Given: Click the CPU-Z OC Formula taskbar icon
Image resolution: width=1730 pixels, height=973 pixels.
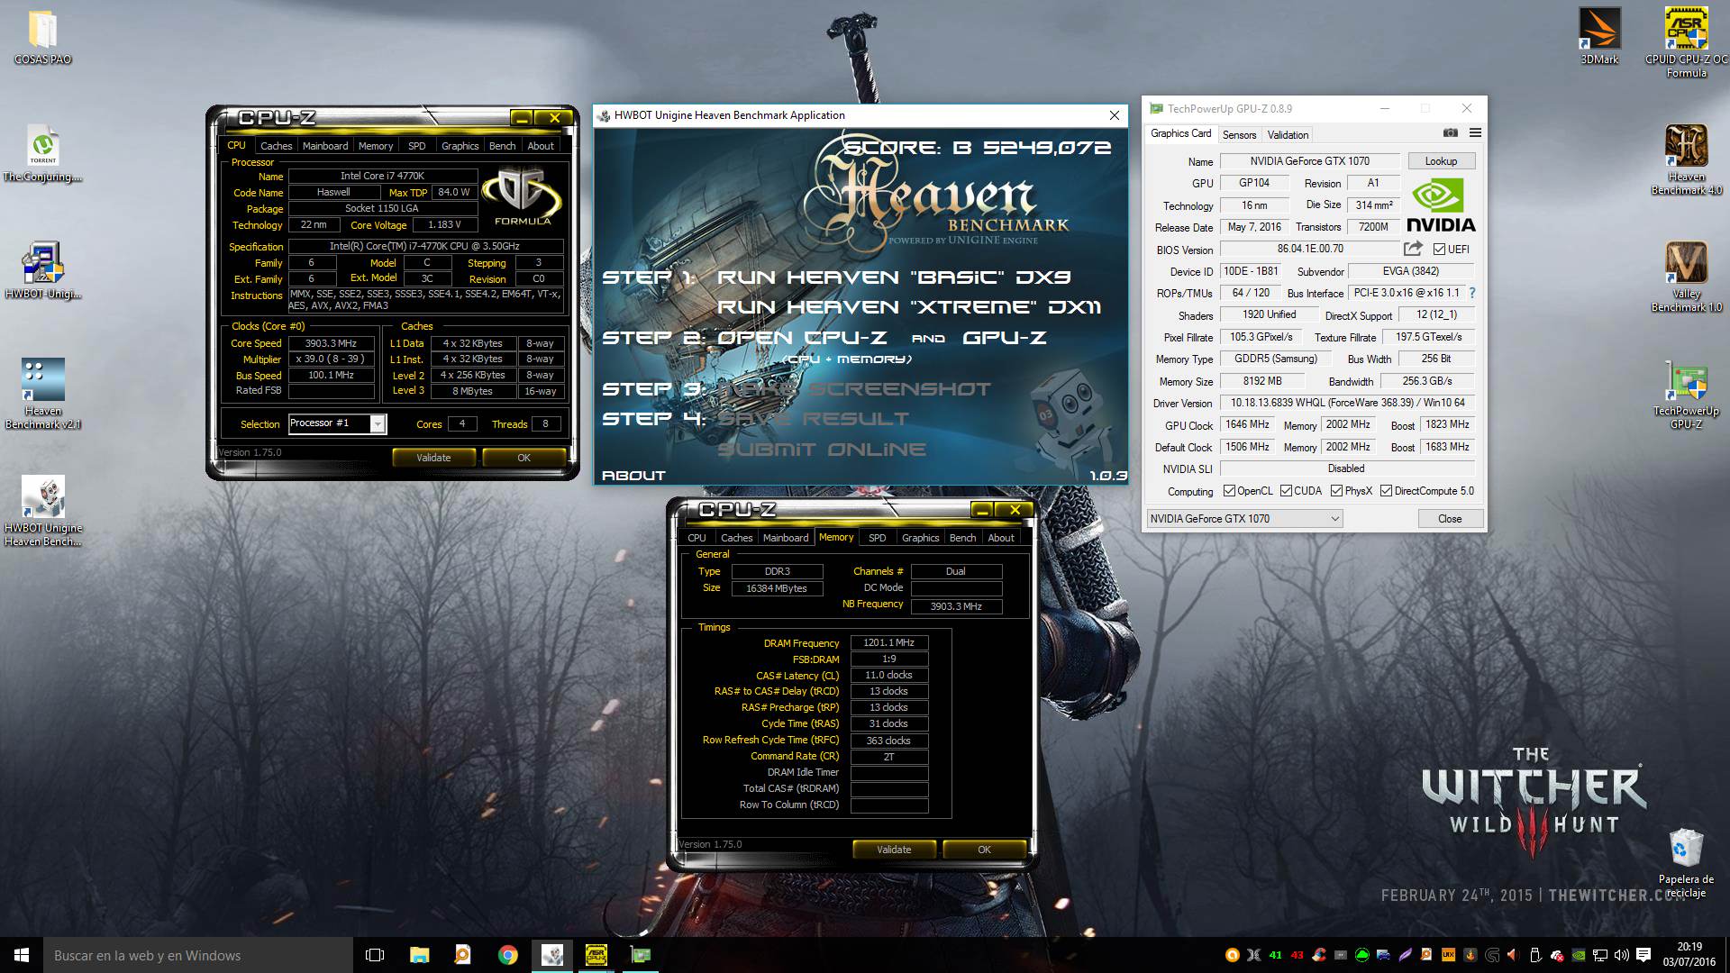Looking at the screenshot, I should (x=596, y=955).
